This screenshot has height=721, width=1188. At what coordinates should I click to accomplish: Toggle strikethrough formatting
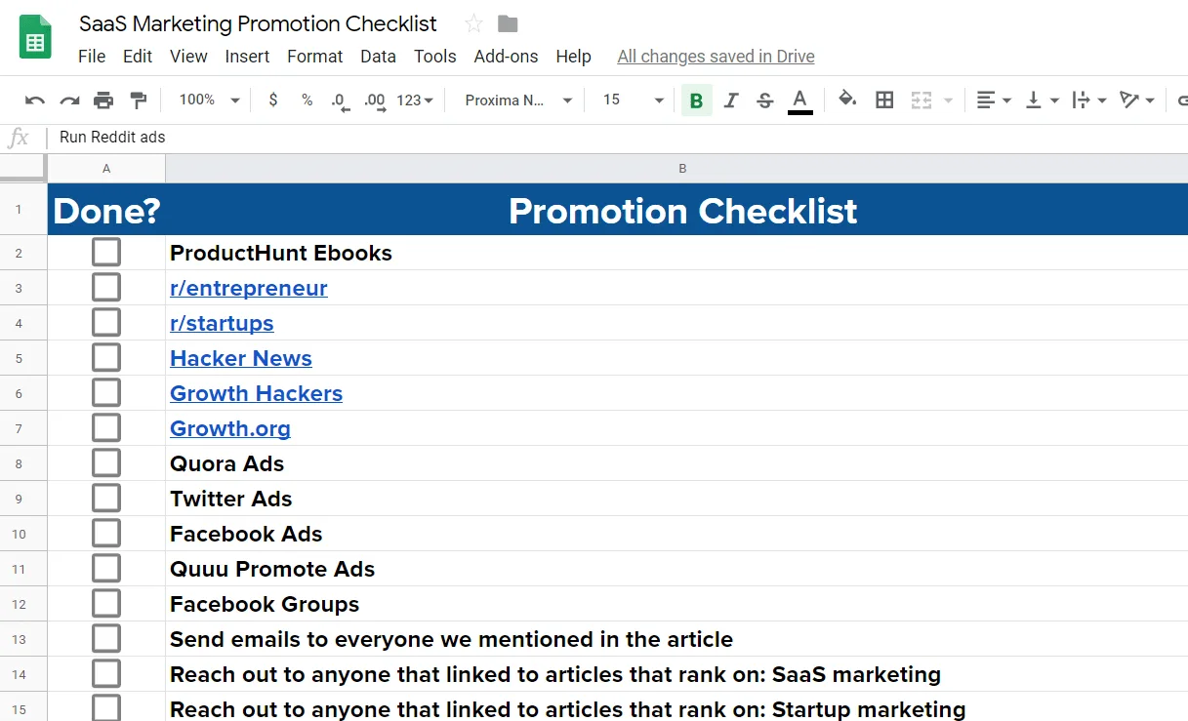[765, 100]
